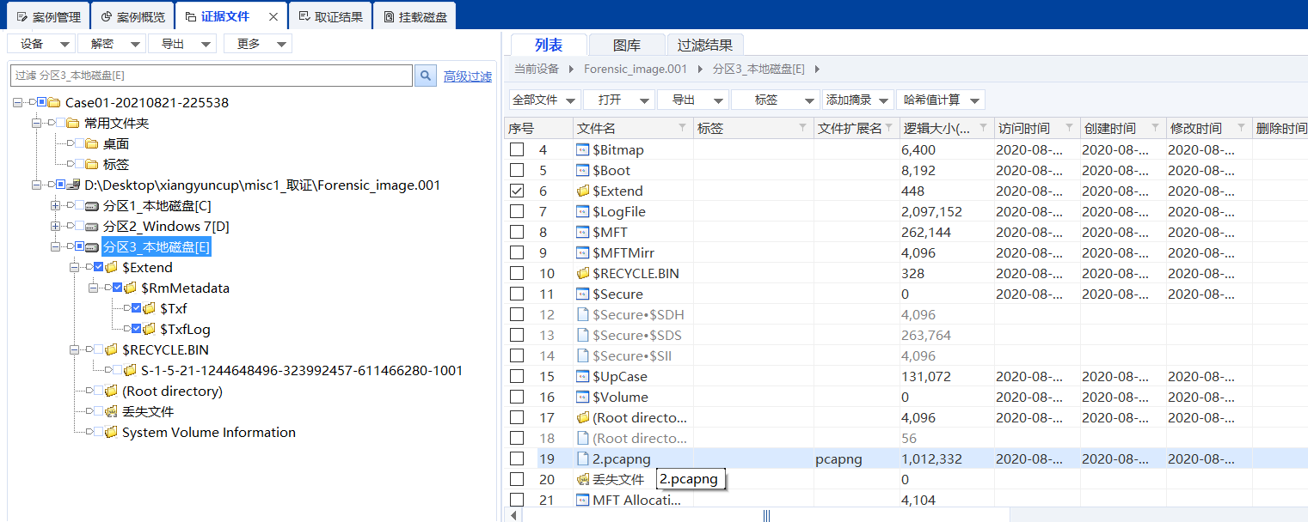Click Forensic_image.001 in breadcrumb path
The image size is (1308, 522).
[636, 69]
